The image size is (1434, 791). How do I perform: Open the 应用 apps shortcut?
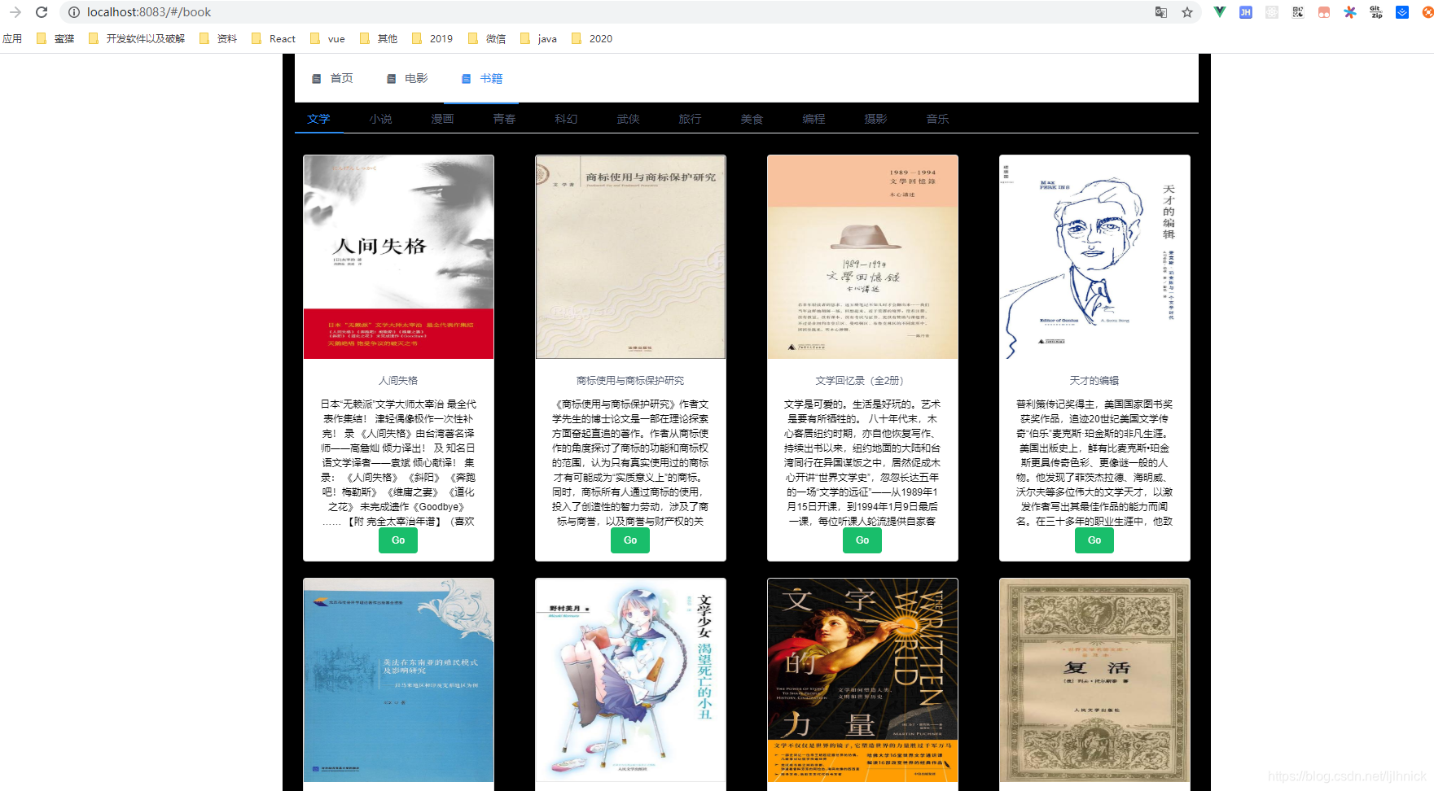click(12, 38)
